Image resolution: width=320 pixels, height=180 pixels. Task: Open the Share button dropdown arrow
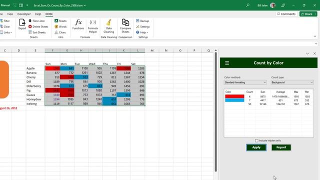[x=315, y=14]
